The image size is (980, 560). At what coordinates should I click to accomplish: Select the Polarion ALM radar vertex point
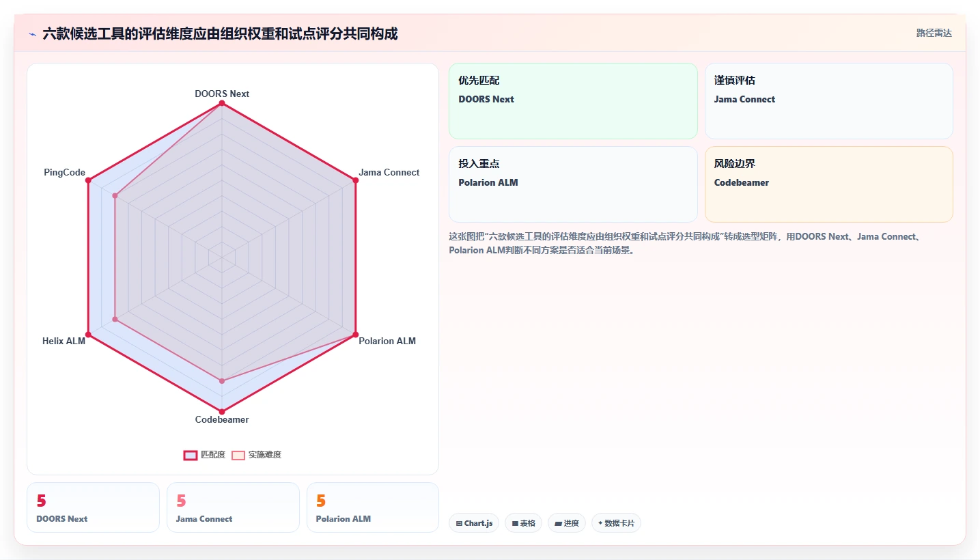coord(355,335)
